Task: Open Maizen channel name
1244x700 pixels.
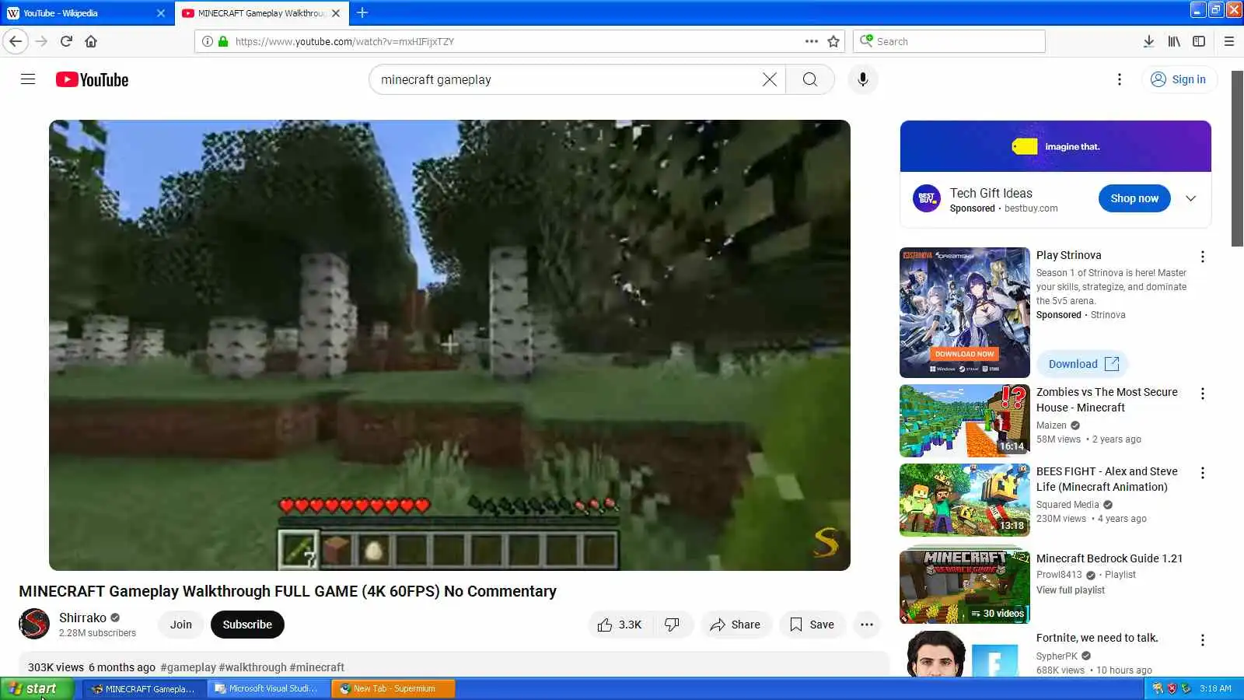Action: 1051,425
